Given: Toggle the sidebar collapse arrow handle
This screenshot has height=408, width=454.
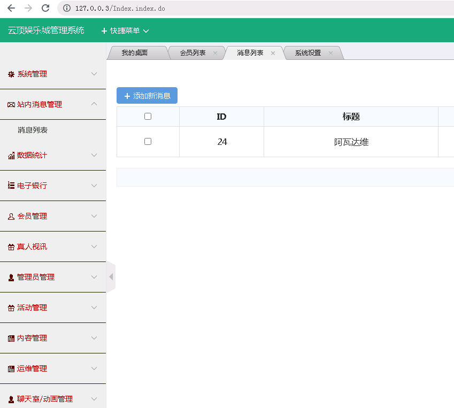Looking at the screenshot, I should coord(111,277).
